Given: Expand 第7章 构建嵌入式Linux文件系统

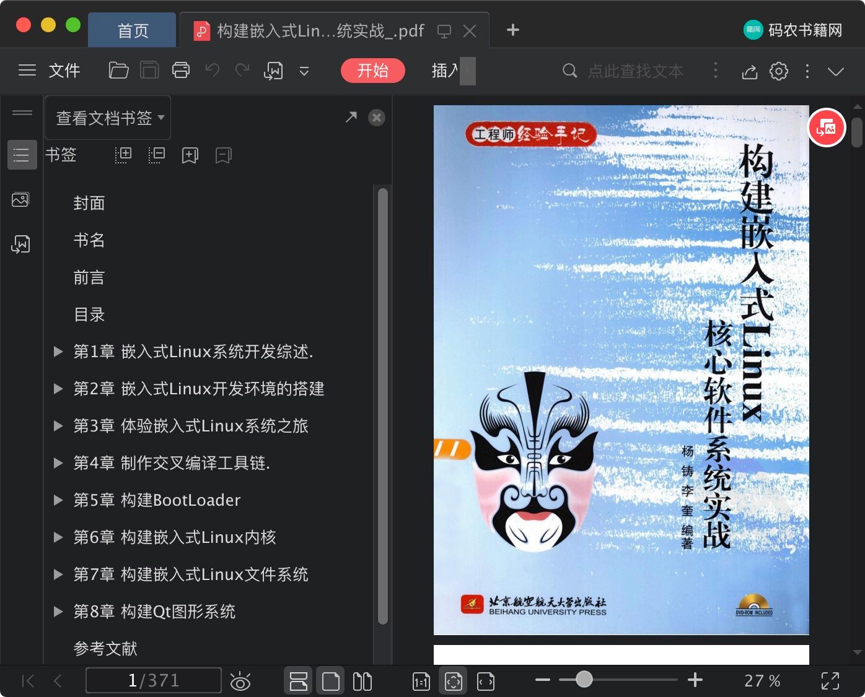Looking at the screenshot, I should 58,574.
